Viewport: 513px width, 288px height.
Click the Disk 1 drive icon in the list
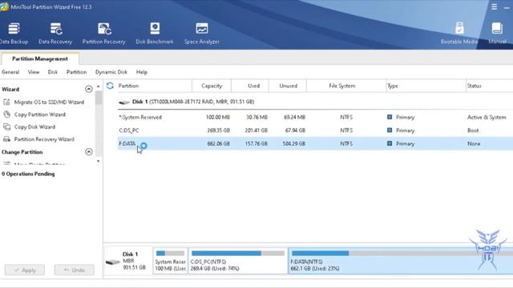point(124,102)
